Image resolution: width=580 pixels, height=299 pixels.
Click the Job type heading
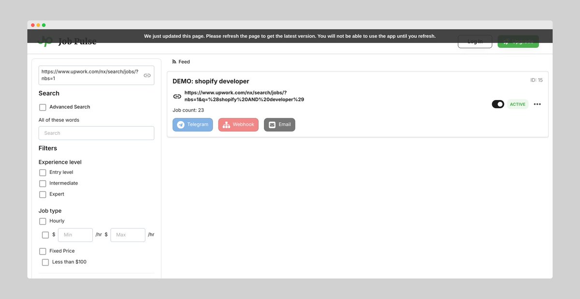(50, 211)
